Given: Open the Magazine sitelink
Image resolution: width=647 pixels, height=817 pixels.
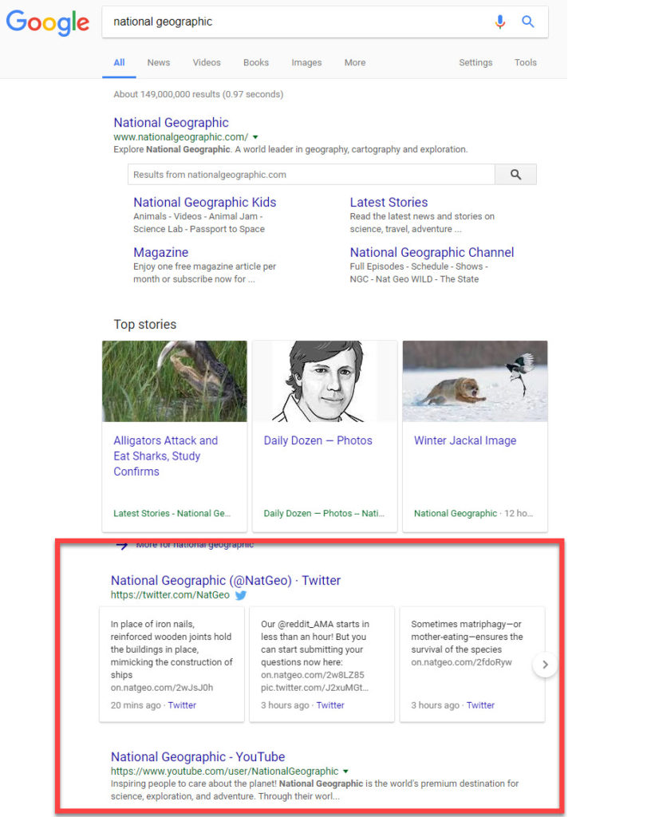Looking at the screenshot, I should tap(160, 252).
